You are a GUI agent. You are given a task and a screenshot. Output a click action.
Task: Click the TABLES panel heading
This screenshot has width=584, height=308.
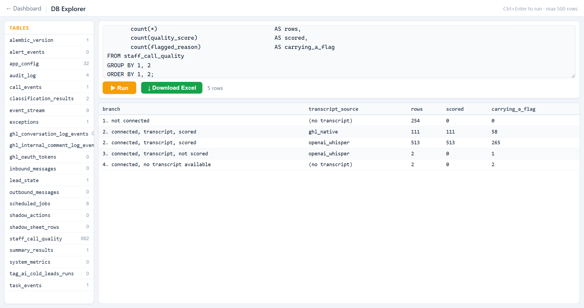(19, 28)
